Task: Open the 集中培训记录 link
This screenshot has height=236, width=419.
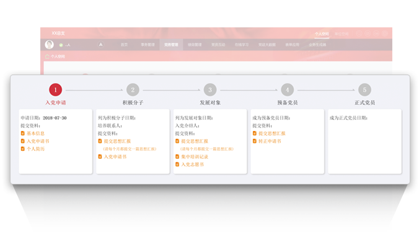Action: (195, 157)
